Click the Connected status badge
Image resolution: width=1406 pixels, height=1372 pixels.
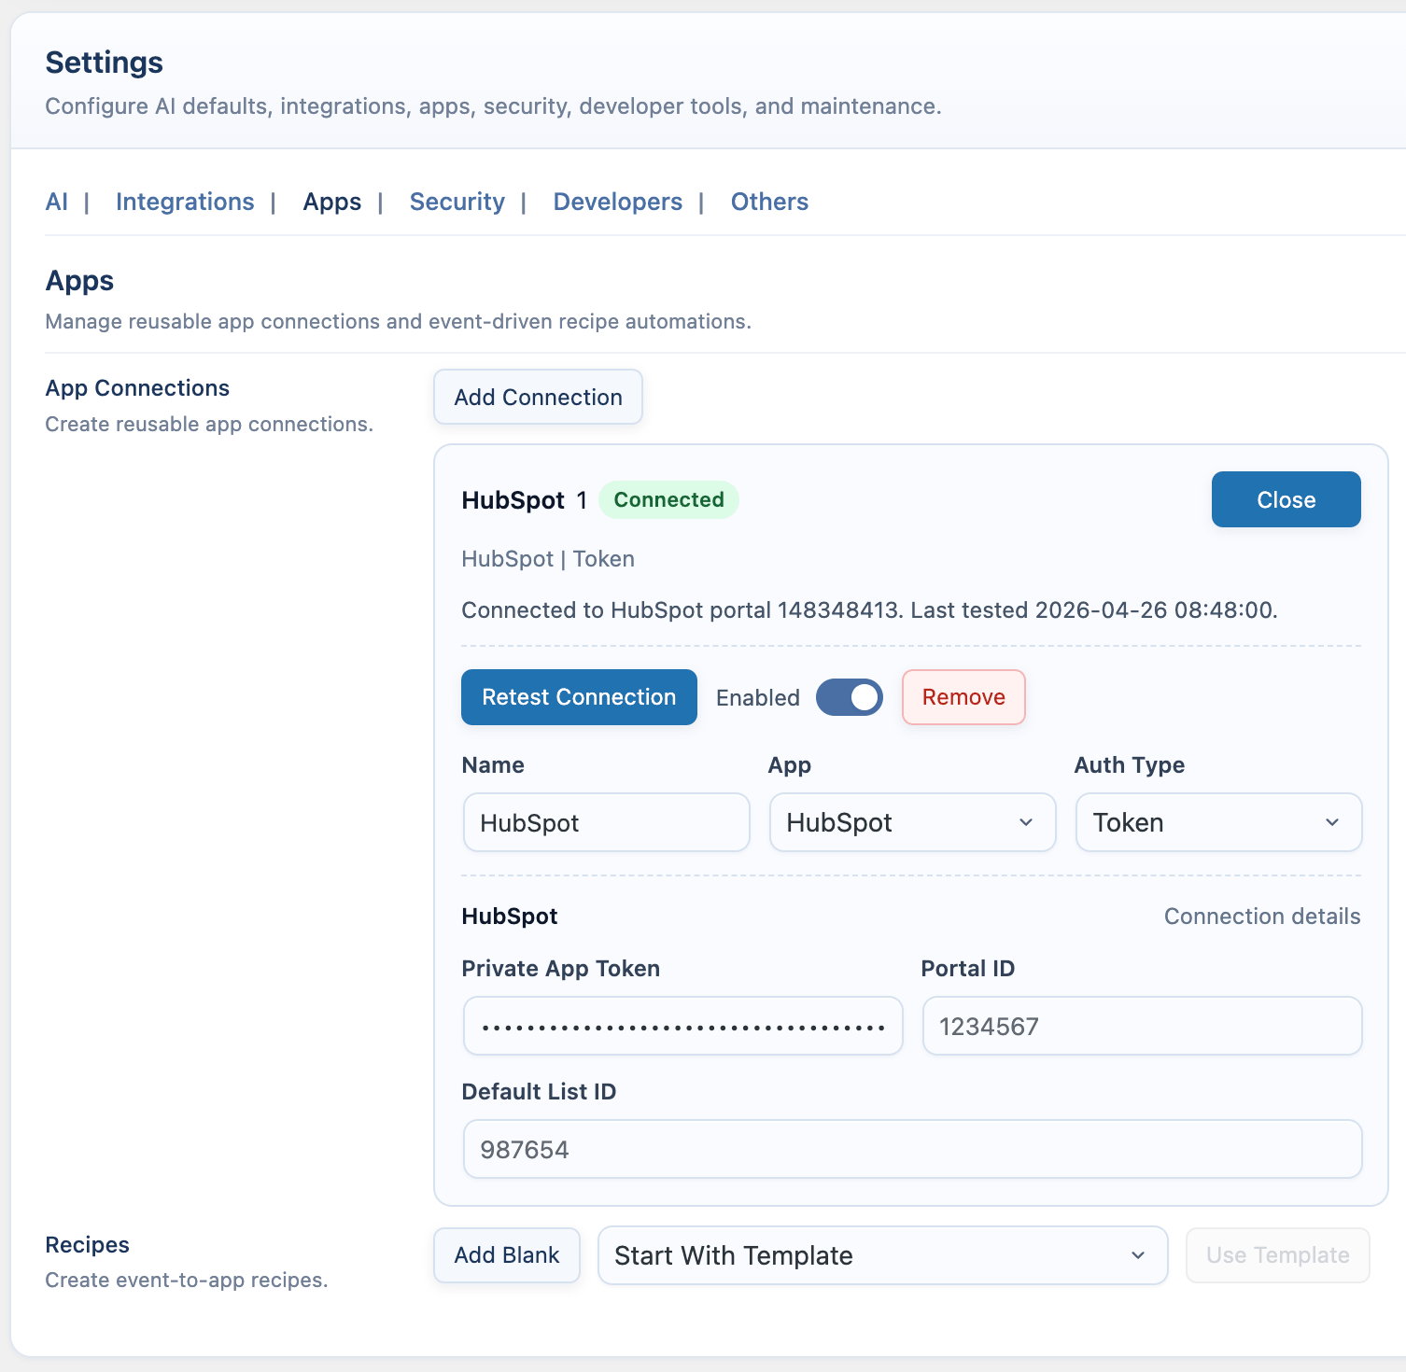[x=668, y=499]
